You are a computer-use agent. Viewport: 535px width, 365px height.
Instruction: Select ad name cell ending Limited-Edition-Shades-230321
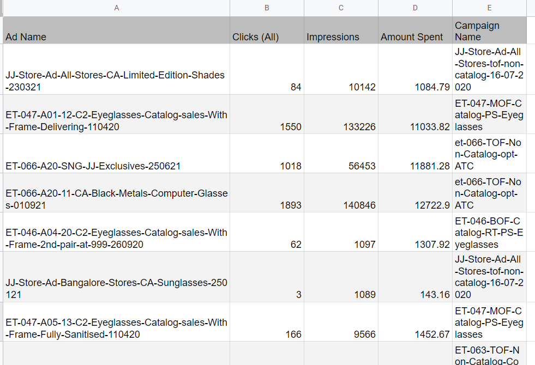click(116, 69)
